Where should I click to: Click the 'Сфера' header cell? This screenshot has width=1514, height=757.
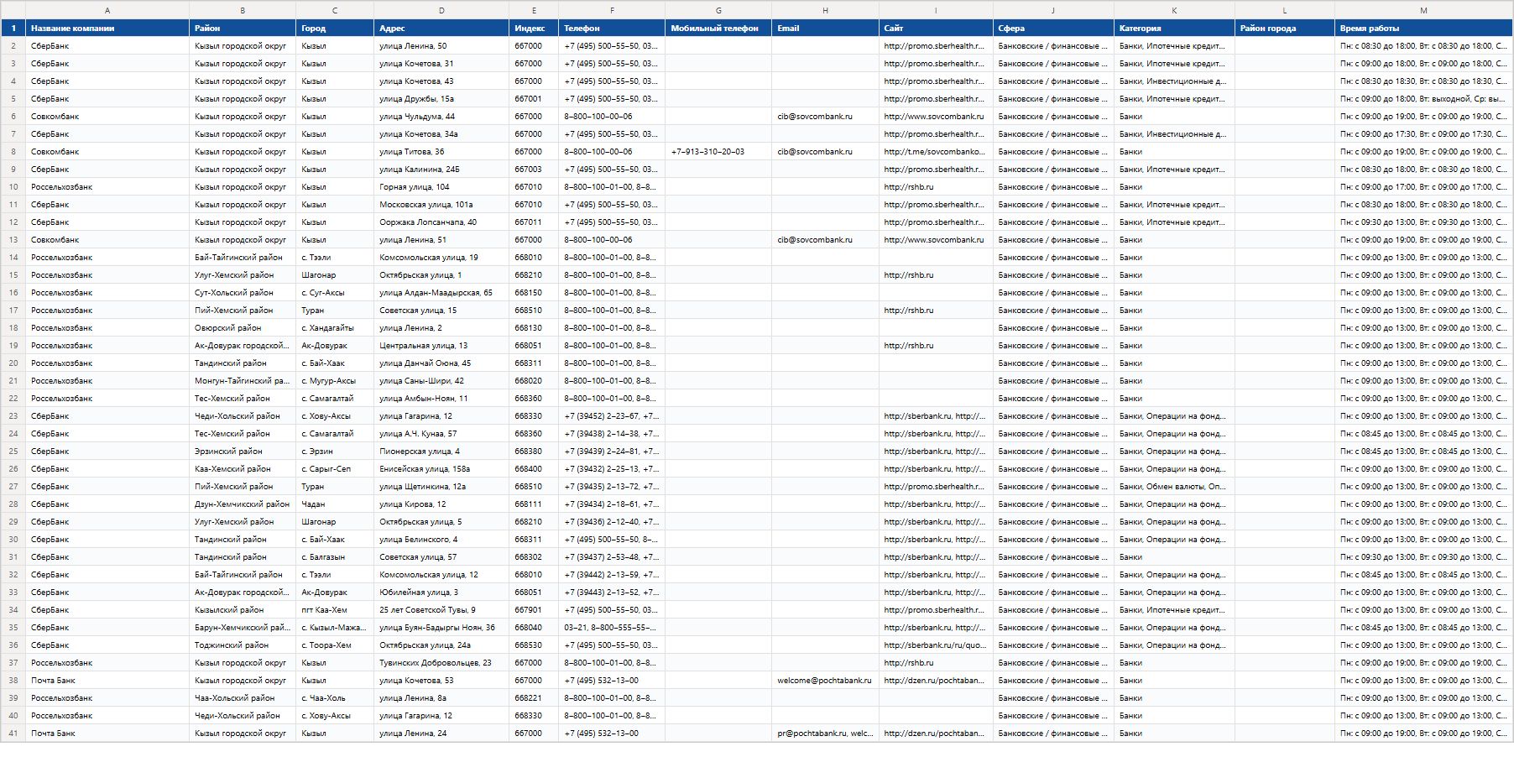(1053, 29)
